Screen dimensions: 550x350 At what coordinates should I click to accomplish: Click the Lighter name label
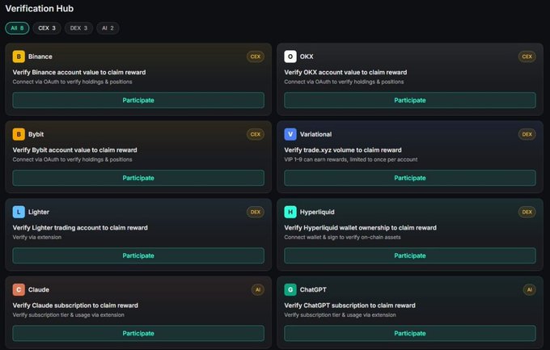[x=39, y=212]
